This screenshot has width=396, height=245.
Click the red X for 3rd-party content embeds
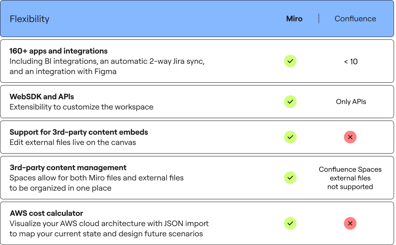pyautogui.click(x=350, y=137)
